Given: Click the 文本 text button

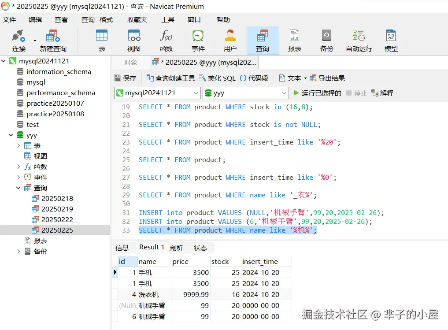Looking at the screenshot, I should click(x=290, y=78).
